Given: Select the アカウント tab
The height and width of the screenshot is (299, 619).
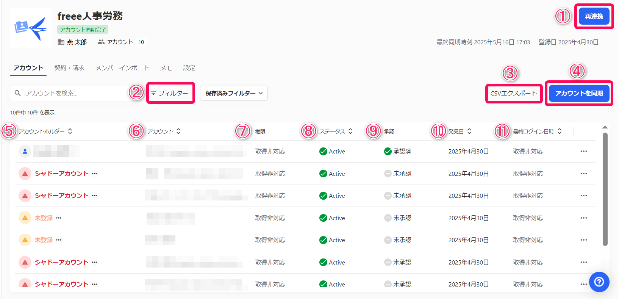Looking at the screenshot, I should coord(28,68).
